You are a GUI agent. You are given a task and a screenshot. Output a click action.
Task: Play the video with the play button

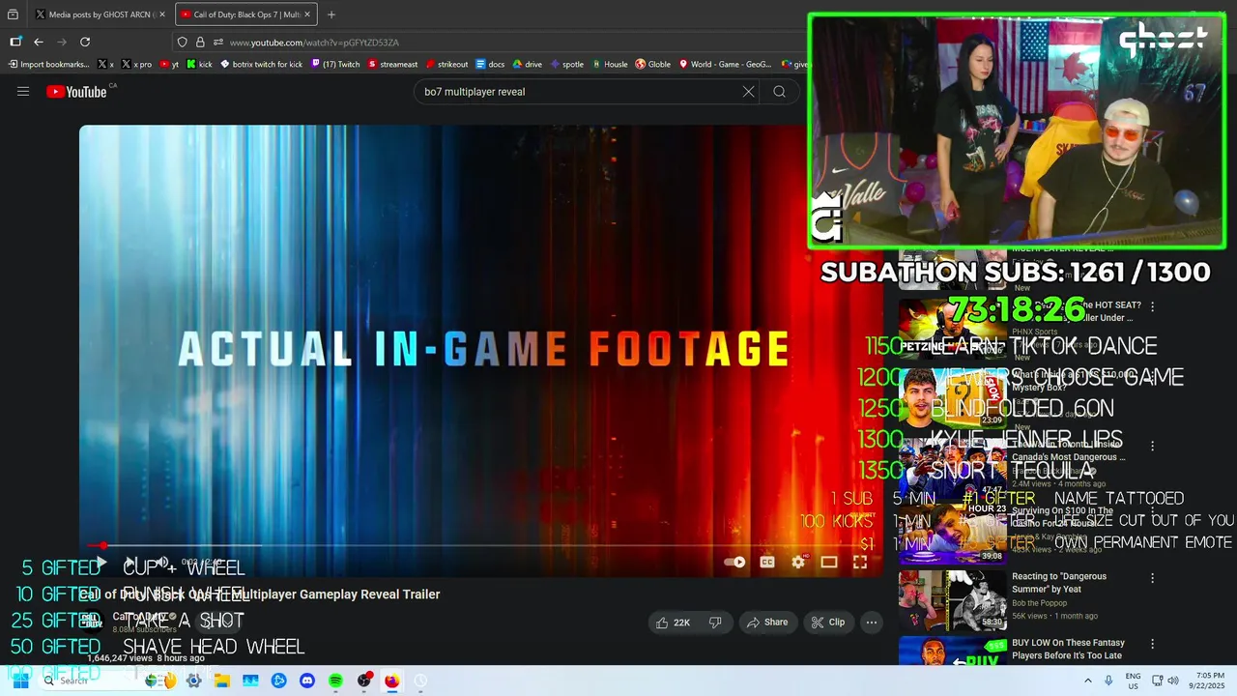(101, 563)
